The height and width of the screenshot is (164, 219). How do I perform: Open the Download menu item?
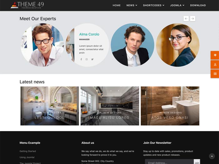coord(198,5)
